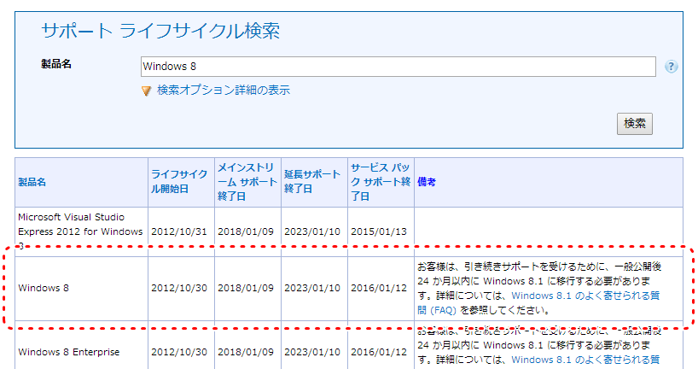Focus the 製品名 input field with Windows 8
Screen dimensions: 698x369
point(398,67)
